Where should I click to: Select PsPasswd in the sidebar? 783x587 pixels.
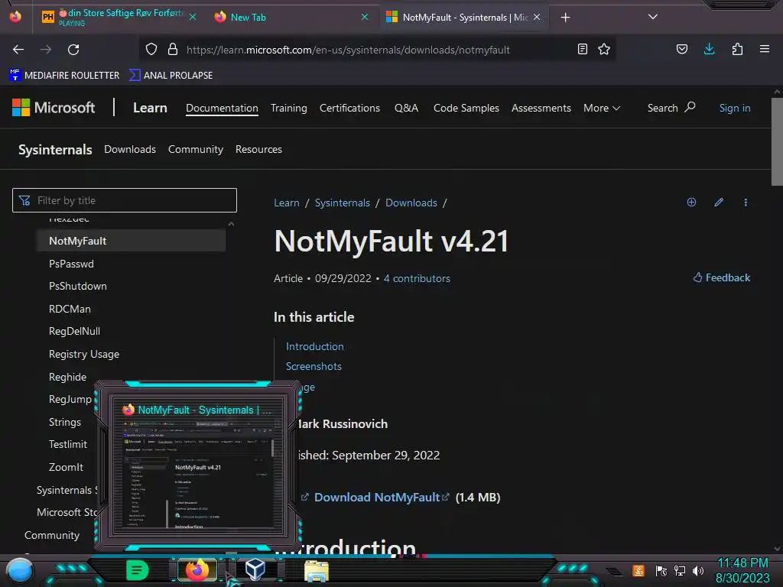pos(71,264)
